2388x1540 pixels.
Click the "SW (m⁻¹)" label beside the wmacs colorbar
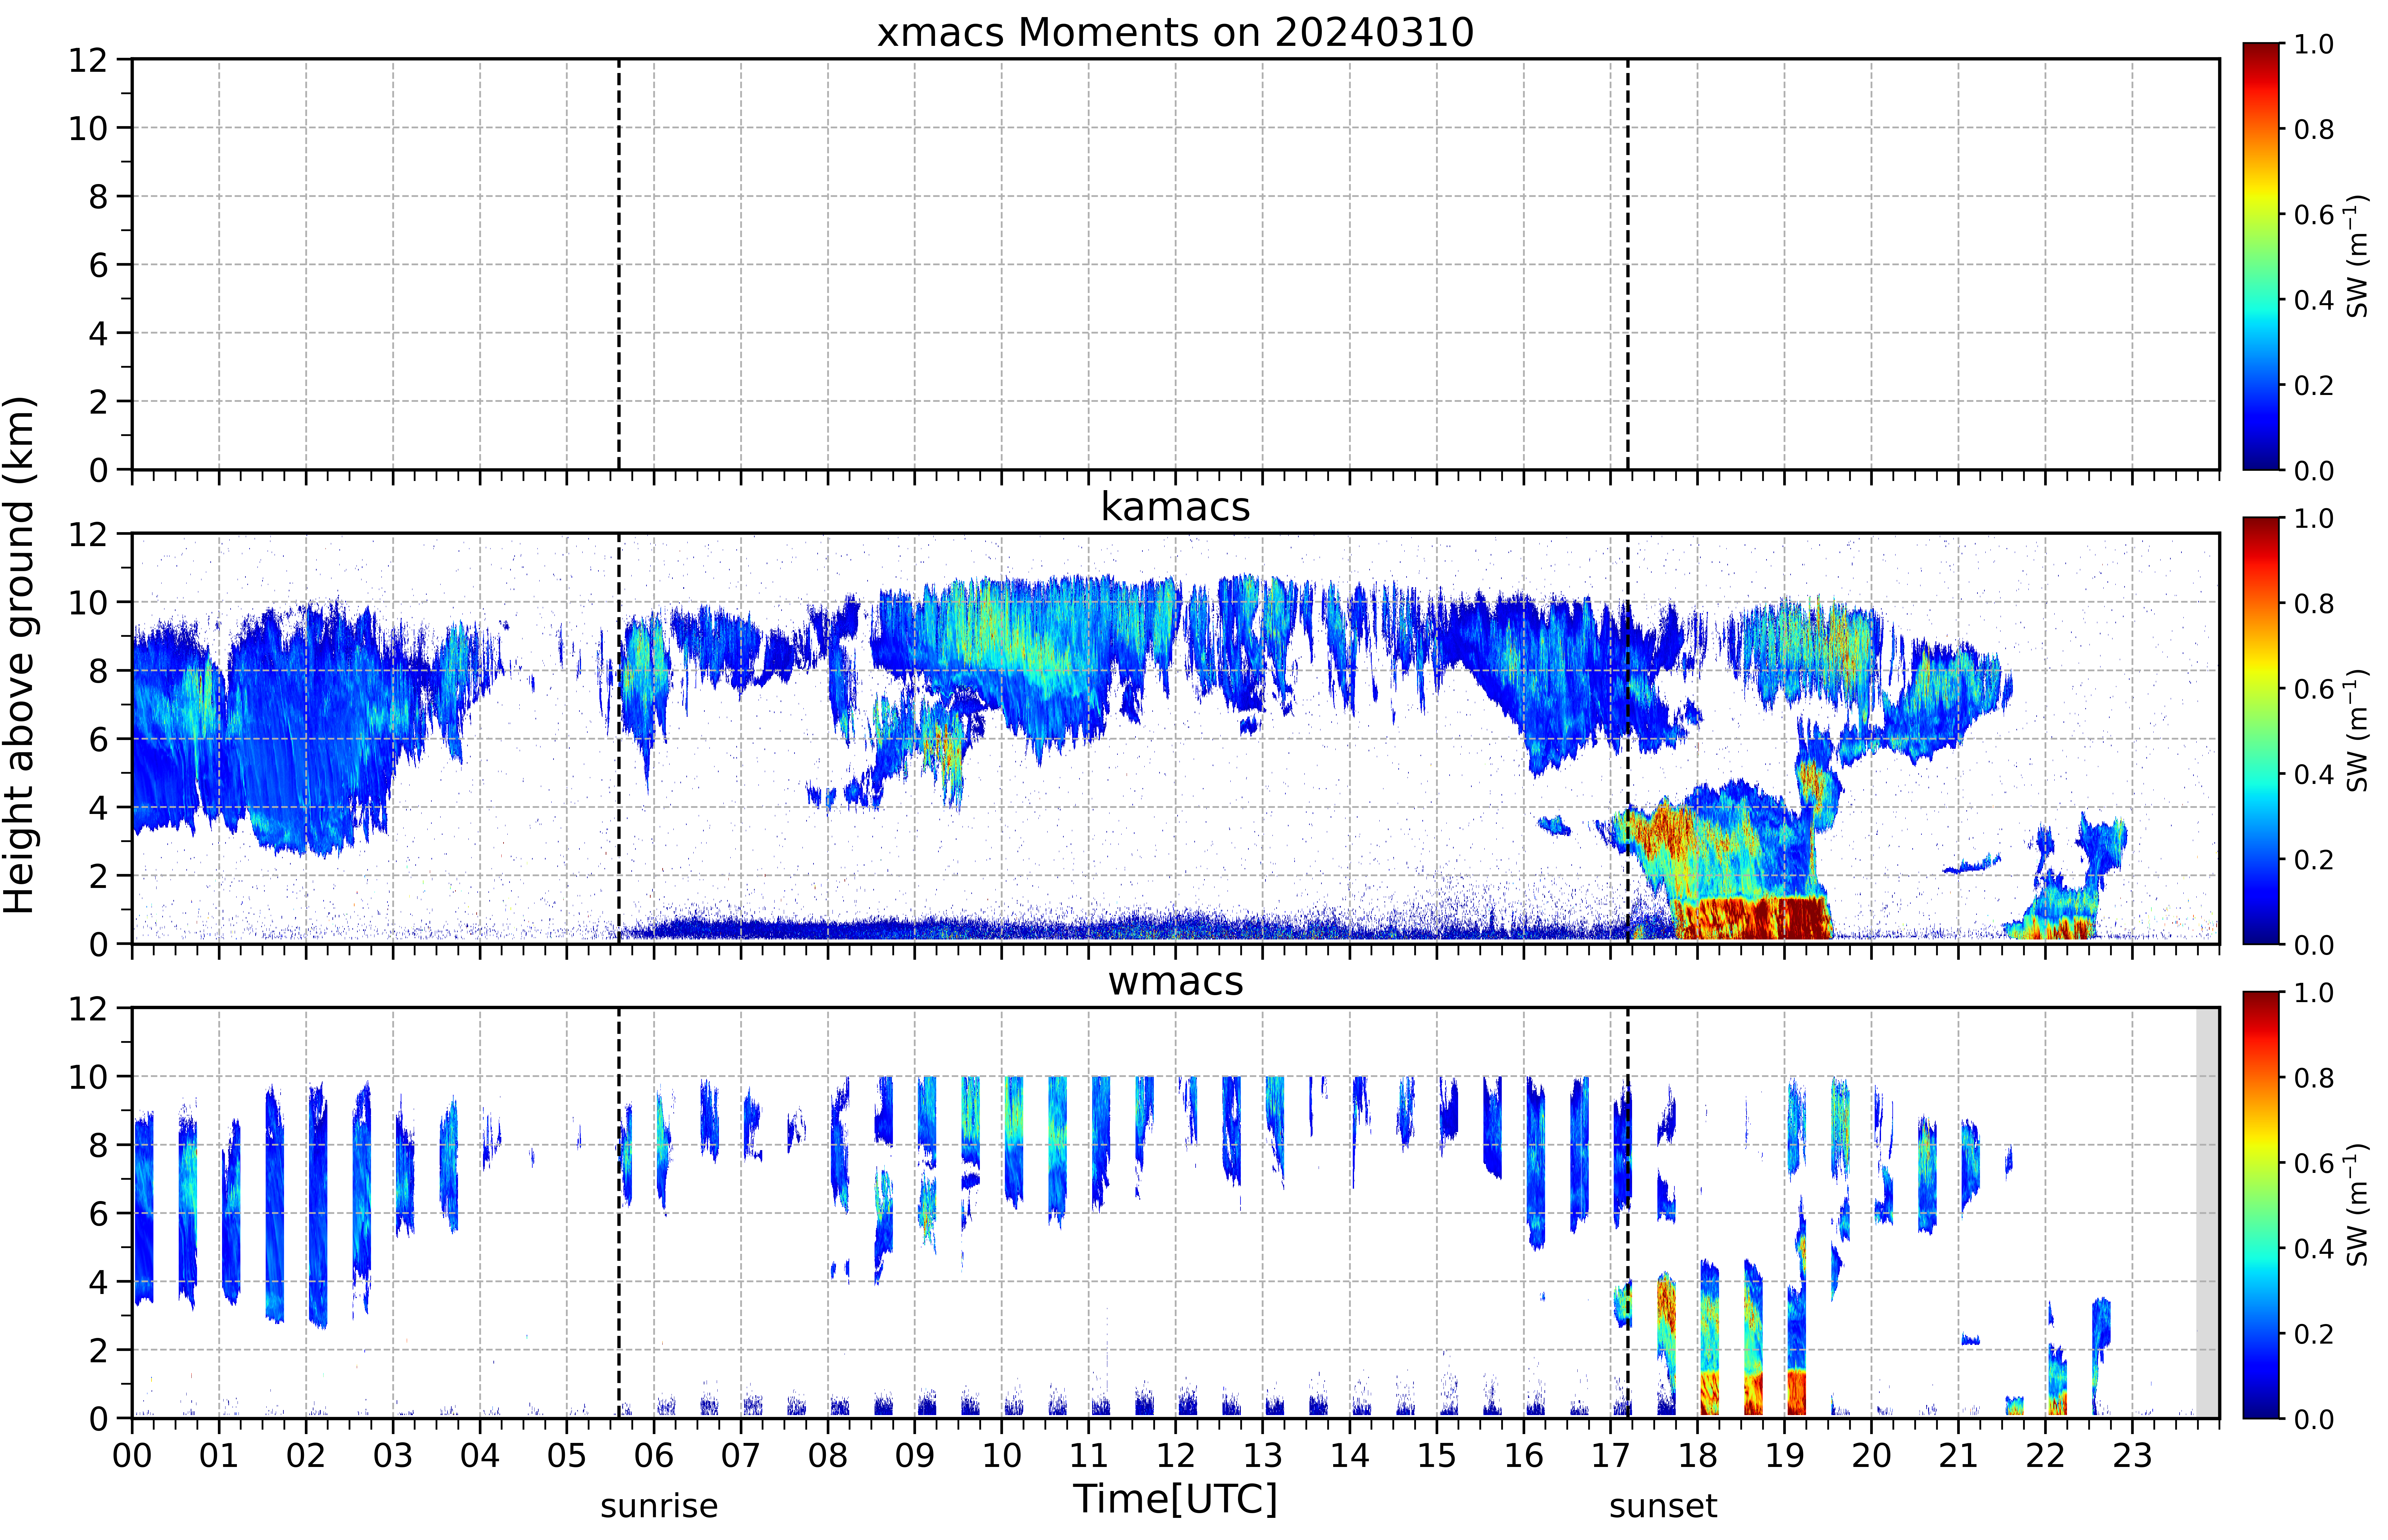[2357, 1205]
